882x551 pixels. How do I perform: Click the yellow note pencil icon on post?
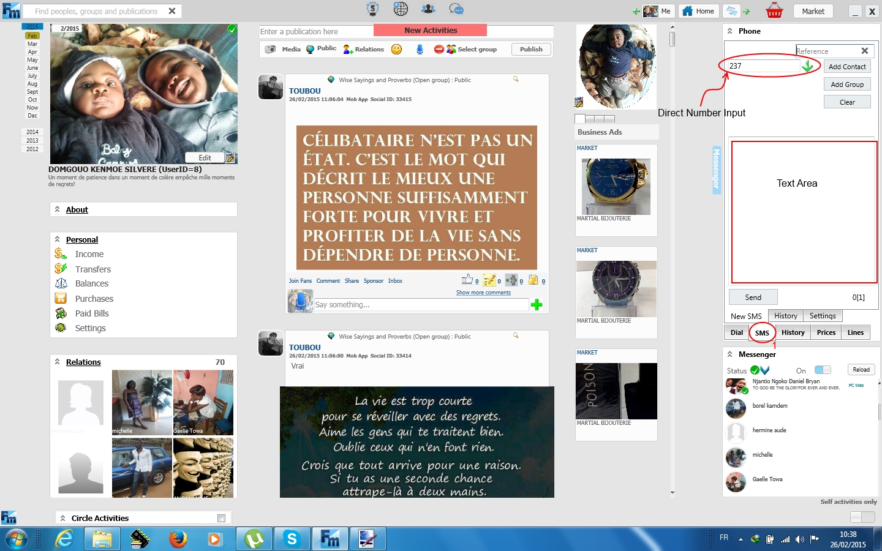click(x=489, y=280)
